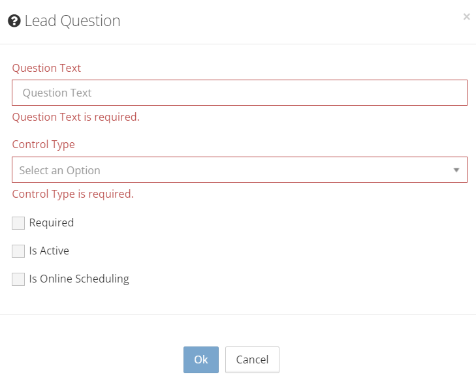Viewport: 476px width, 383px height.
Task: Click the Lead Question dialog title
Action: tap(72, 21)
